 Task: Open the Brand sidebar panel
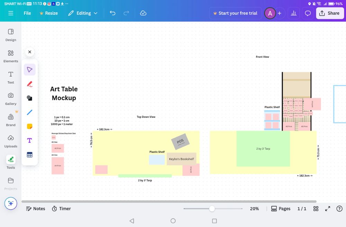tap(11, 120)
